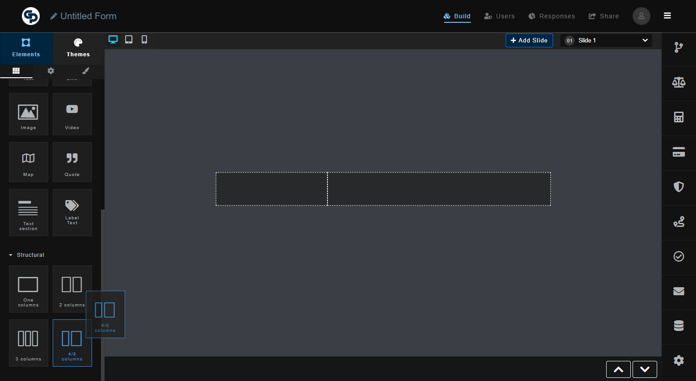Select the Image element tile

(29, 114)
